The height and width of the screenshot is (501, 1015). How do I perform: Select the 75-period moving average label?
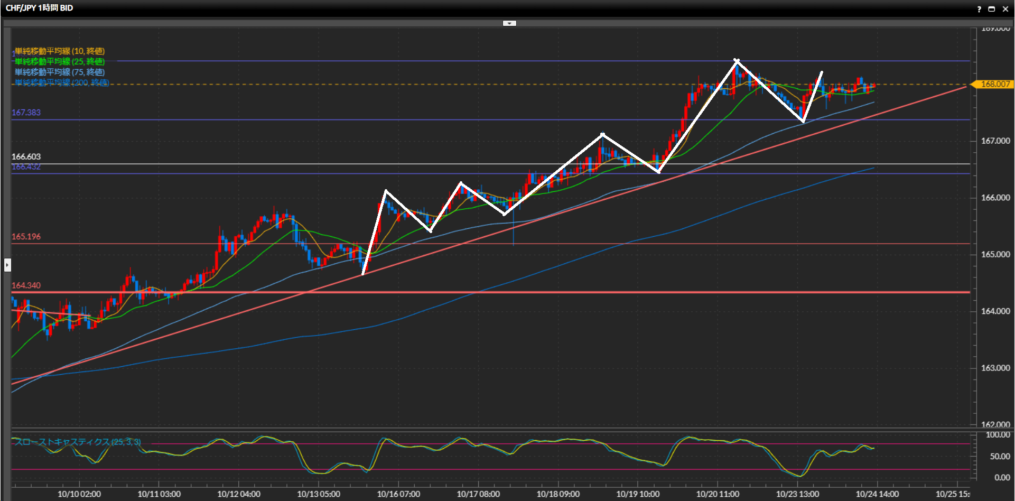click(x=59, y=72)
